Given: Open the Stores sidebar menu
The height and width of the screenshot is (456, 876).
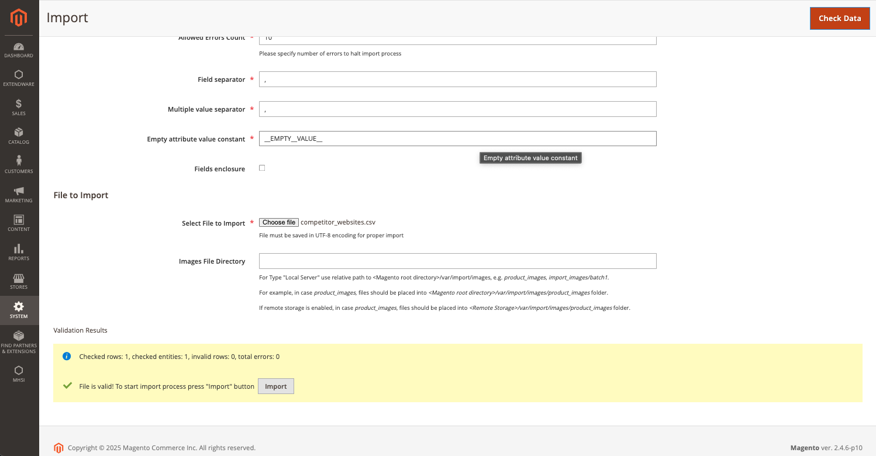Looking at the screenshot, I should (x=19, y=282).
